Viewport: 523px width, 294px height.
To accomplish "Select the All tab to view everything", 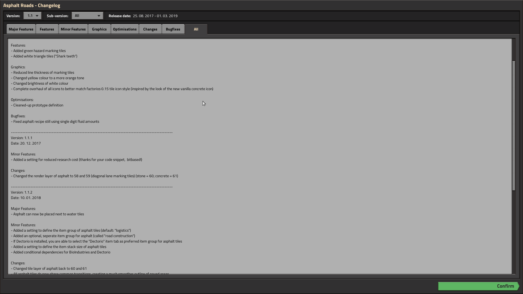I will click(x=196, y=29).
